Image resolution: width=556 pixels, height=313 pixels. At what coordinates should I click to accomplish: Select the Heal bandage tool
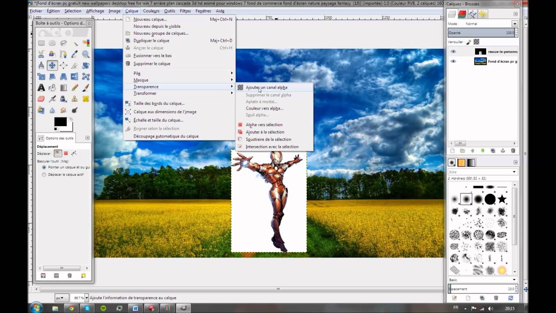pyautogui.click(x=86, y=99)
